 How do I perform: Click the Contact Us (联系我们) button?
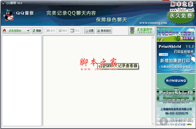pyautogui.click(x=104, y=31)
